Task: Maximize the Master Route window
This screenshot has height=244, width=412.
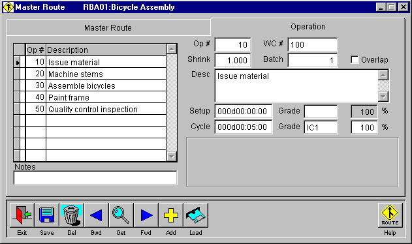Action: 392,7
